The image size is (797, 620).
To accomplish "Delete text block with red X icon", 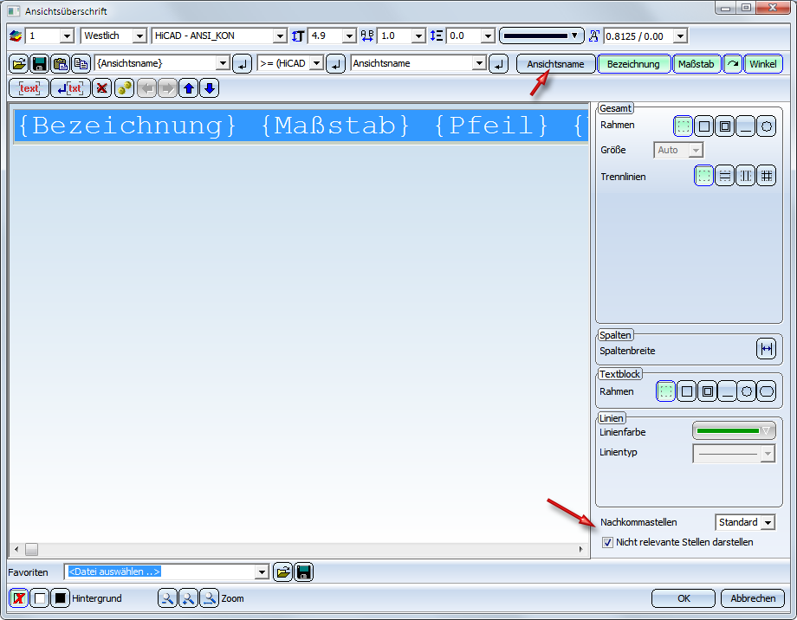I will 101,88.
